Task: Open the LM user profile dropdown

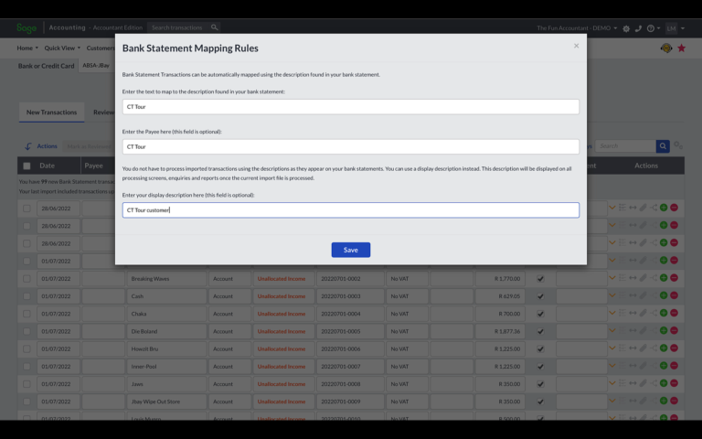Action: coord(675,28)
